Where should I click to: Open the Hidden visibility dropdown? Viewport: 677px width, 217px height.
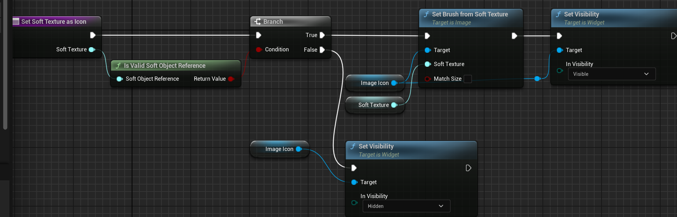pyautogui.click(x=406, y=206)
